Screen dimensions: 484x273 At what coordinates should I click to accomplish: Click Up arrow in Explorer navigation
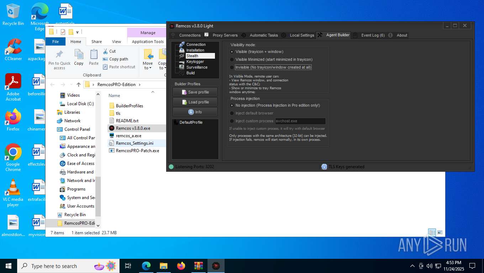[x=79, y=85]
